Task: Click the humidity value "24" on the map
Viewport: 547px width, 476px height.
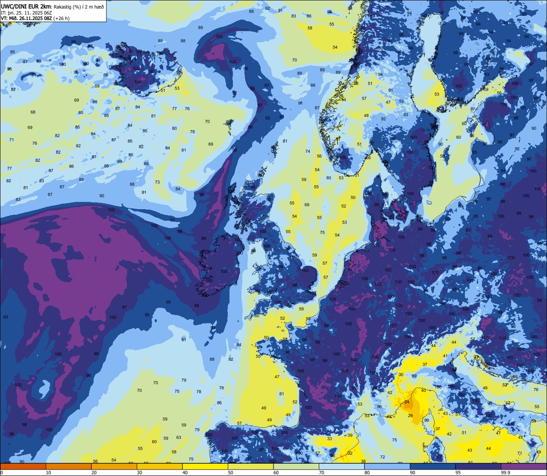Action: coord(407,402)
